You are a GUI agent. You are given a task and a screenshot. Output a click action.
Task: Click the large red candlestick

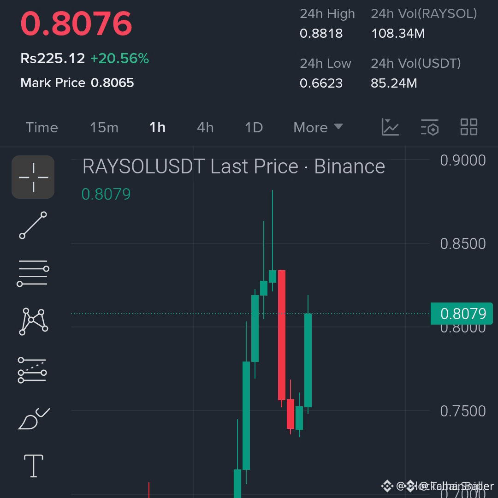(282, 335)
